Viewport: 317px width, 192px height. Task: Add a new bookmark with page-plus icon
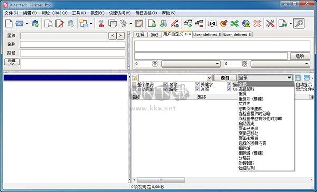[x=152, y=23]
